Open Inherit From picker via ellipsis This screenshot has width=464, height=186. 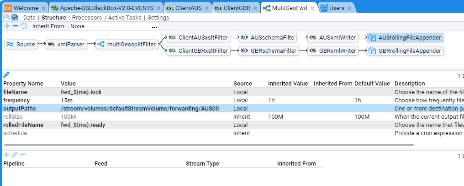pos(154,27)
